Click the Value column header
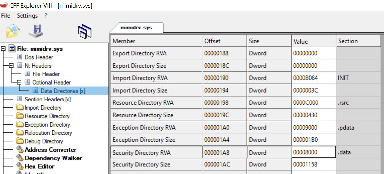Screen dimensions: 384x174 pos(314,41)
